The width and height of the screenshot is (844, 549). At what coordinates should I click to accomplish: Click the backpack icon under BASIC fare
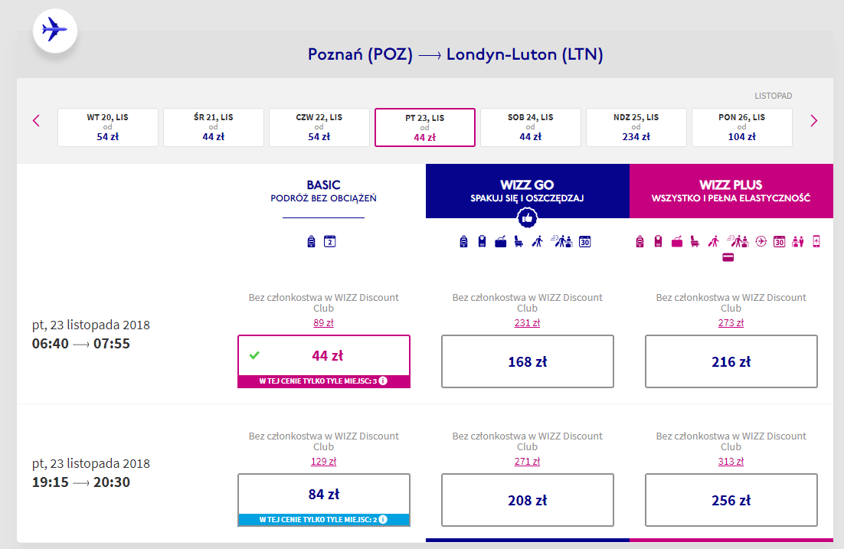tap(311, 242)
